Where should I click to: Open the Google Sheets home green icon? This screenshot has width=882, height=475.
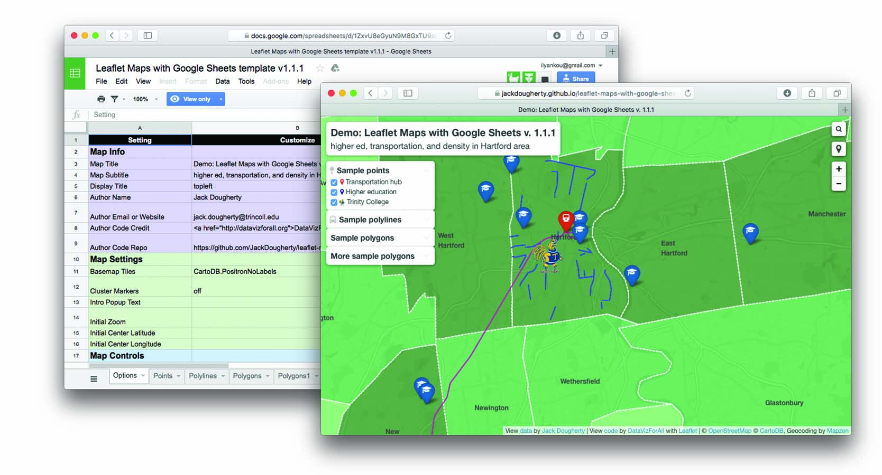[75, 73]
